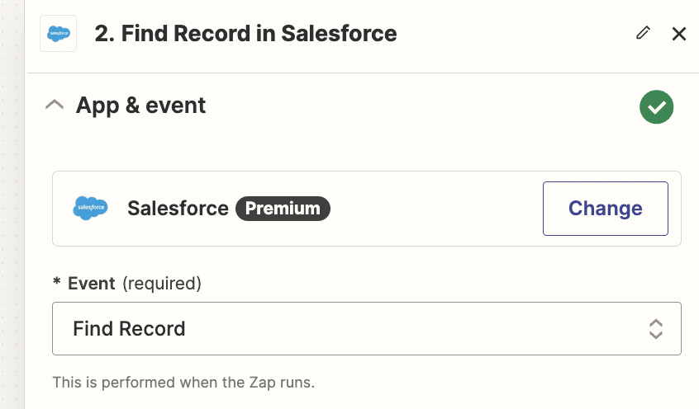The image size is (699, 409).
Task: Click the up-down arrows on the Event field
Action: [655, 329]
